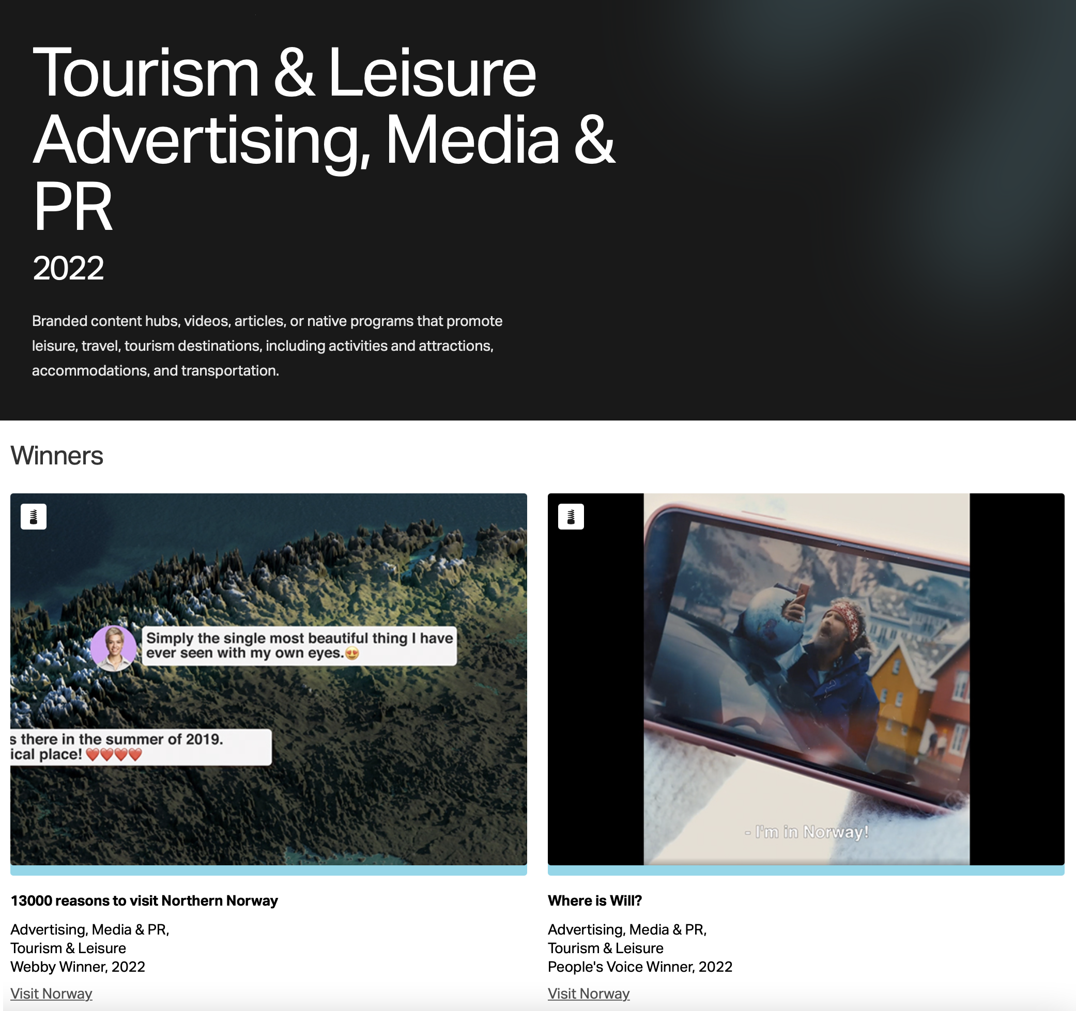Click the year '2022' in the header

68,268
